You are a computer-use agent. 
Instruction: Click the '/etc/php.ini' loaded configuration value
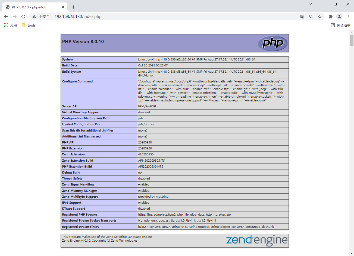[x=146, y=124]
